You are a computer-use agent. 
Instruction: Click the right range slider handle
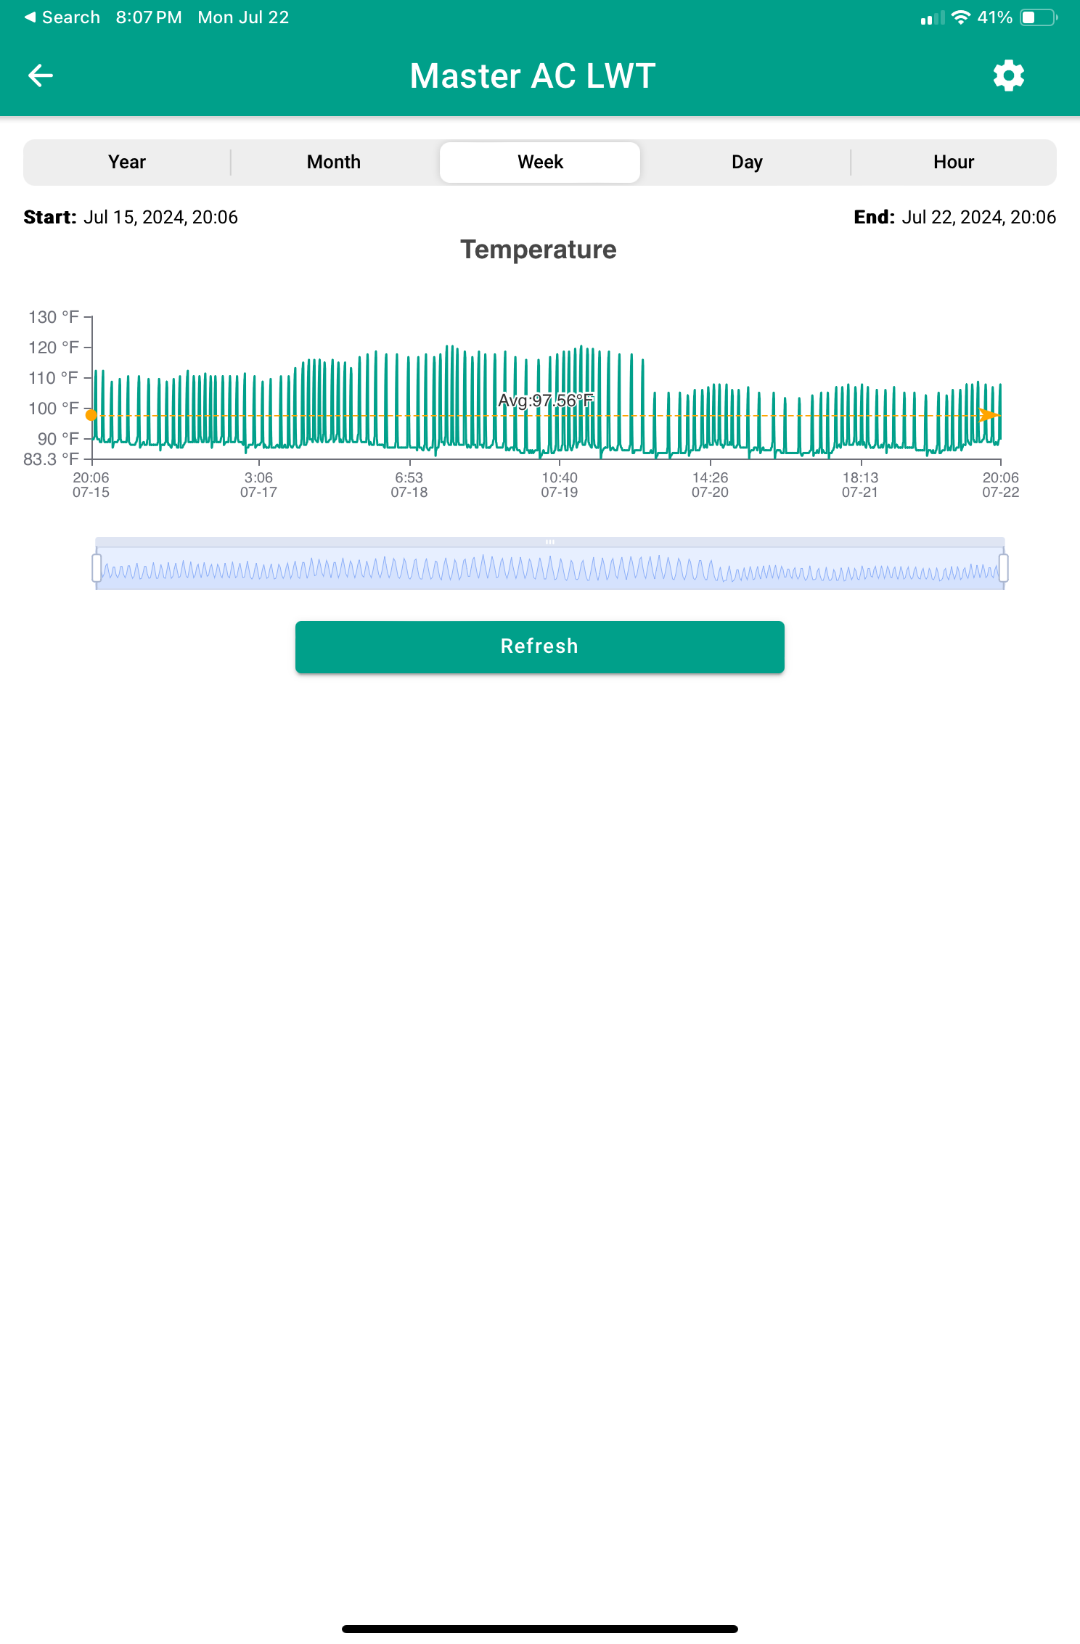(x=1004, y=568)
